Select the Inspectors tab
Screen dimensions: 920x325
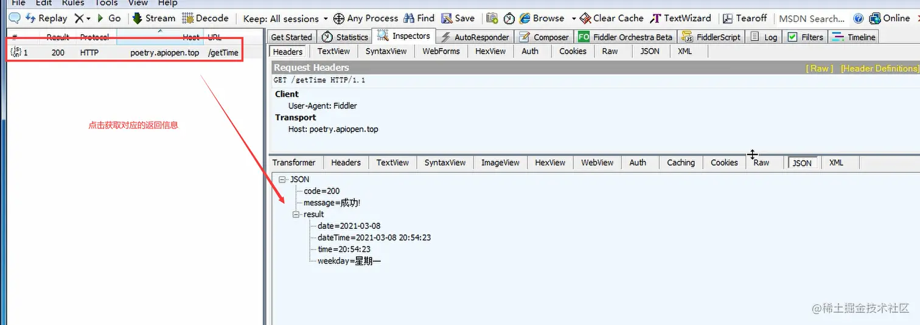tap(404, 36)
